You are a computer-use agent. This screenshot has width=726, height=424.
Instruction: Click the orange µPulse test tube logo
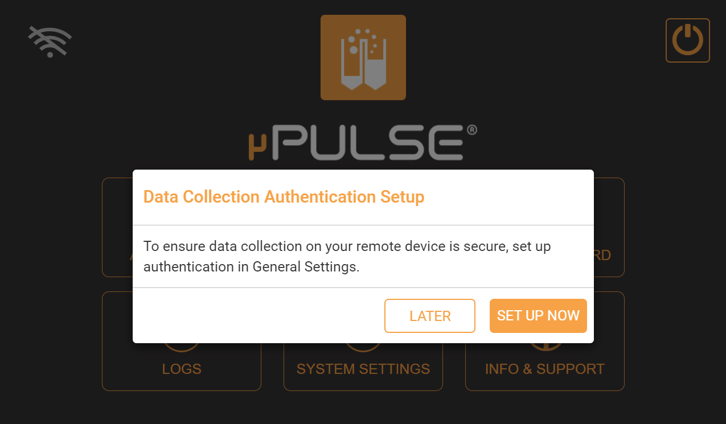[x=363, y=57]
